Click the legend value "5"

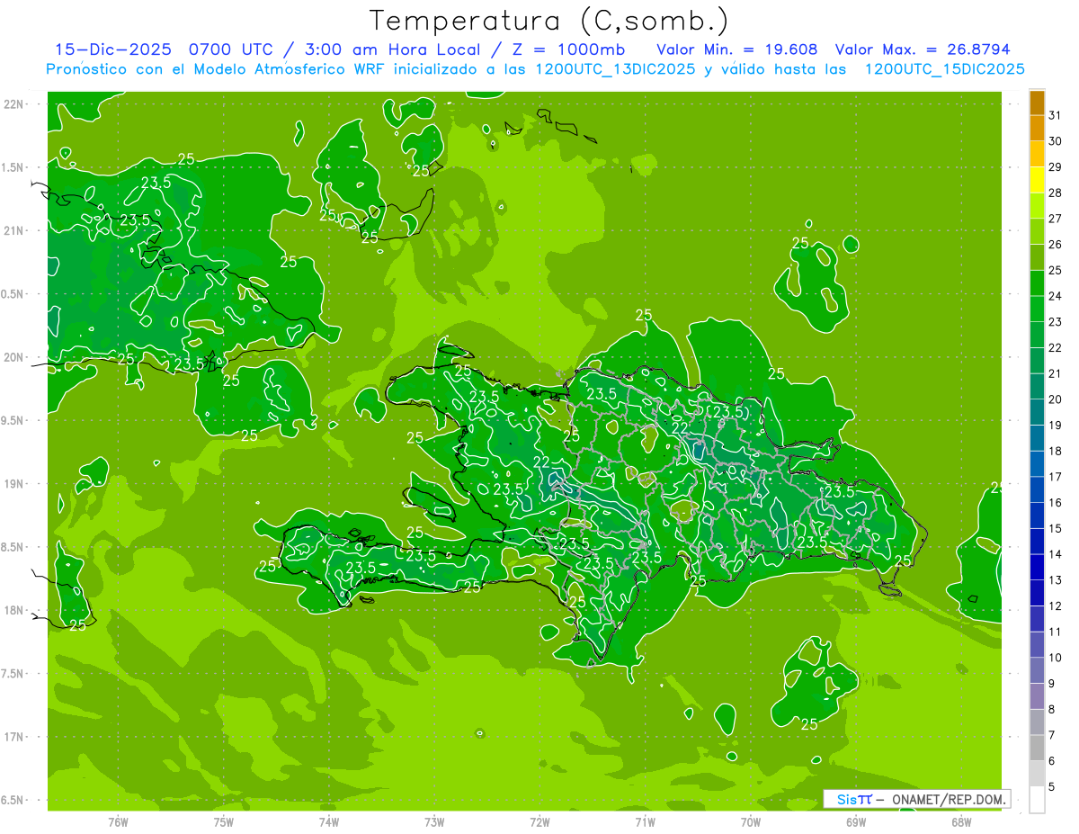coord(1052,787)
